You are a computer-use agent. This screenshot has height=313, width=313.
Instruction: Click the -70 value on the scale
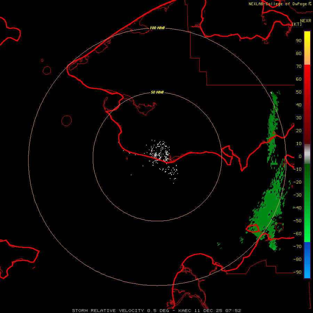pos(297,246)
